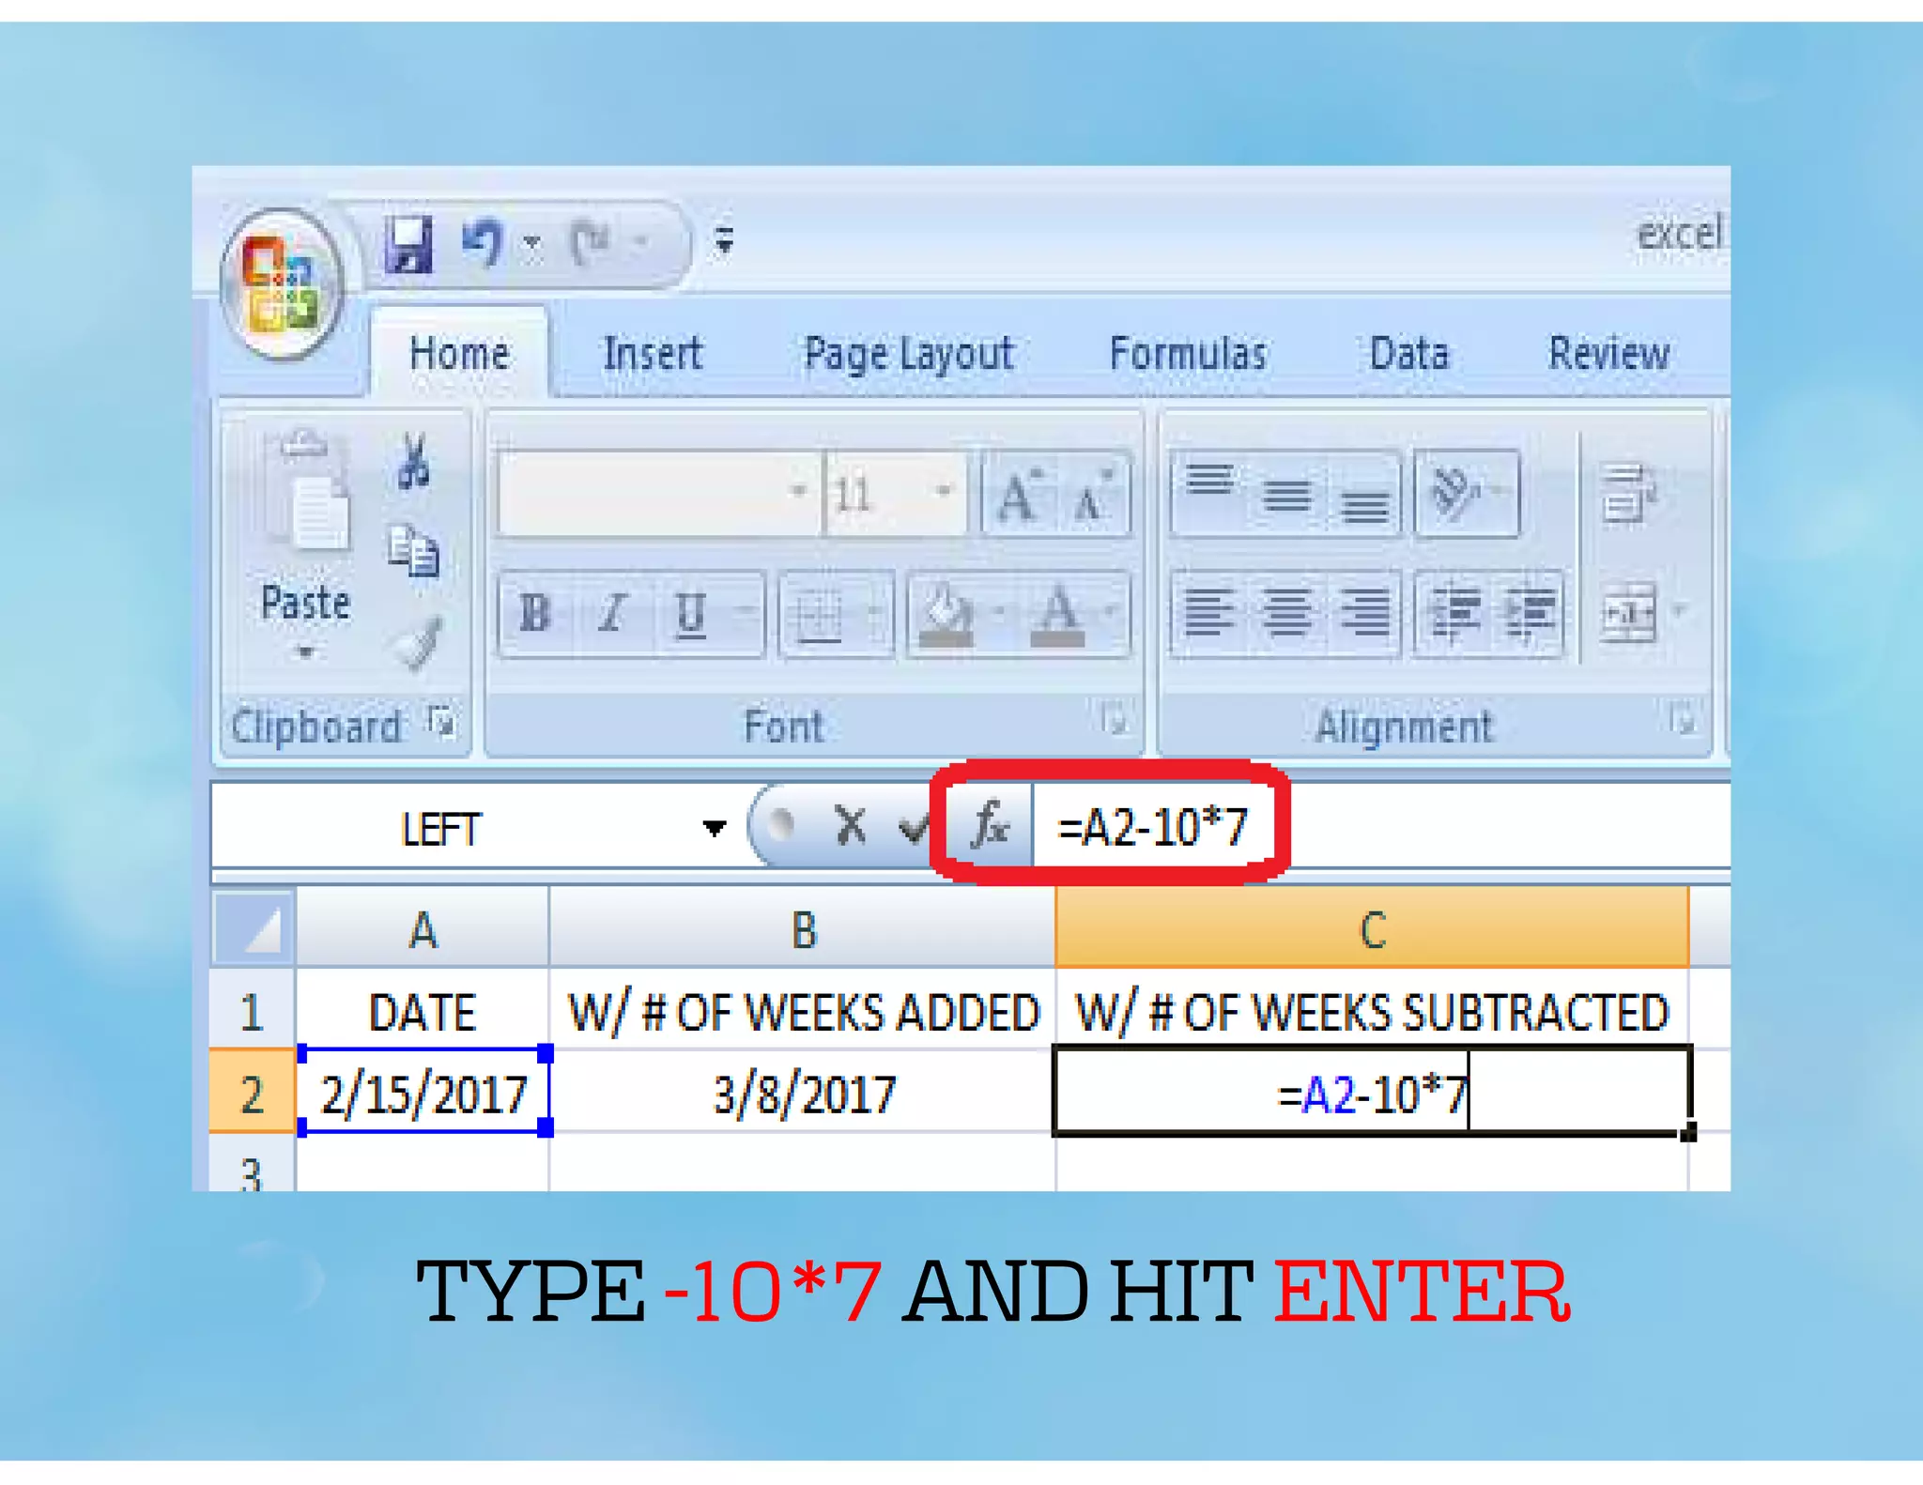Click the Undo arrow icon

pyautogui.click(x=483, y=244)
